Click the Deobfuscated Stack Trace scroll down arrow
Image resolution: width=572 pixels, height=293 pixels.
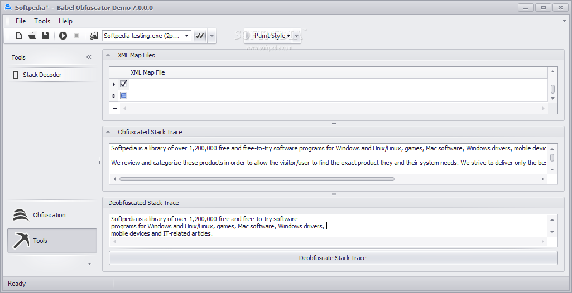[552, 232]
